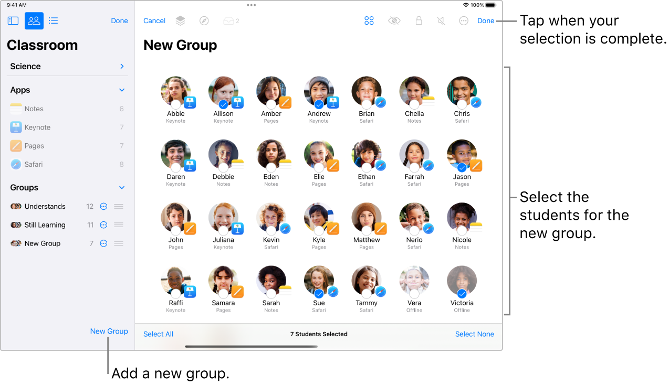Open options for the Understands group
The height and width of the screenshot is (385, 669).
click(103, 206)
